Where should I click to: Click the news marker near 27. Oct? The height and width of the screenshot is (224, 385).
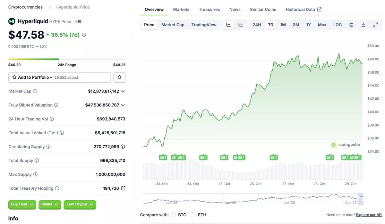273,157
